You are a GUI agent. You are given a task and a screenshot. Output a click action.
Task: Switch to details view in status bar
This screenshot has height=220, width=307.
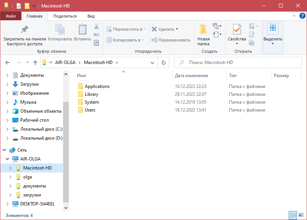(293, 216)
